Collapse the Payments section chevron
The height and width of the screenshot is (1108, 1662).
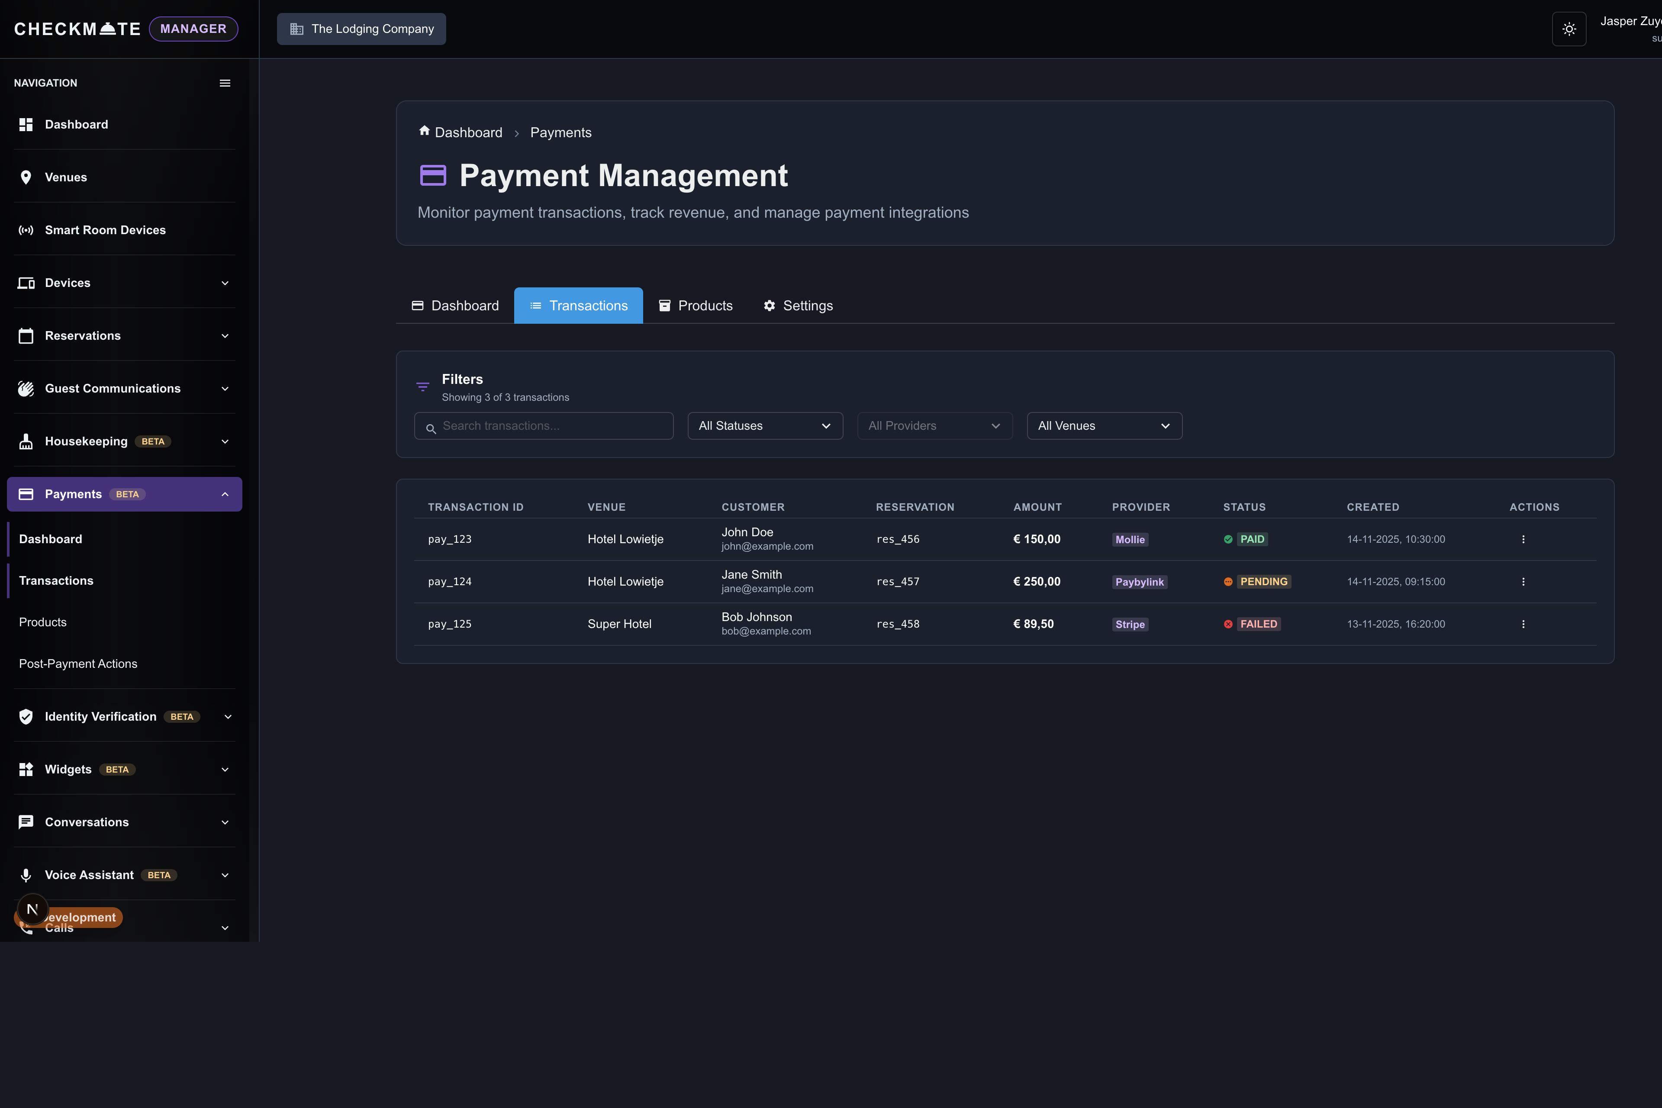tap(225, 494)
